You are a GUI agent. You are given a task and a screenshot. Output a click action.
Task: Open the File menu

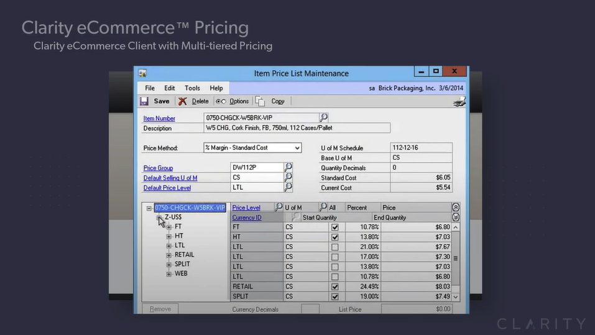tap(150, 88)
